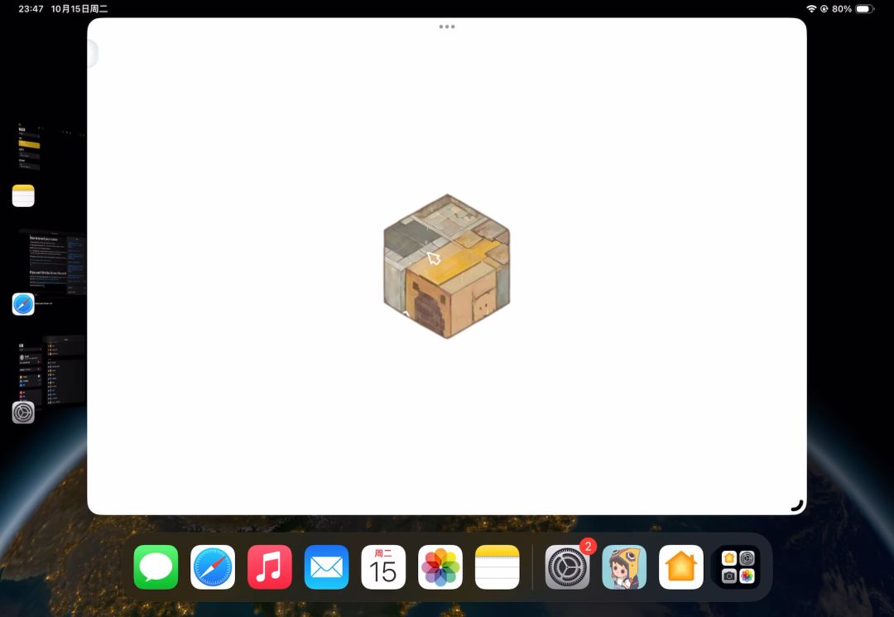Select the Safari window thumbnail

click(52, 263)
